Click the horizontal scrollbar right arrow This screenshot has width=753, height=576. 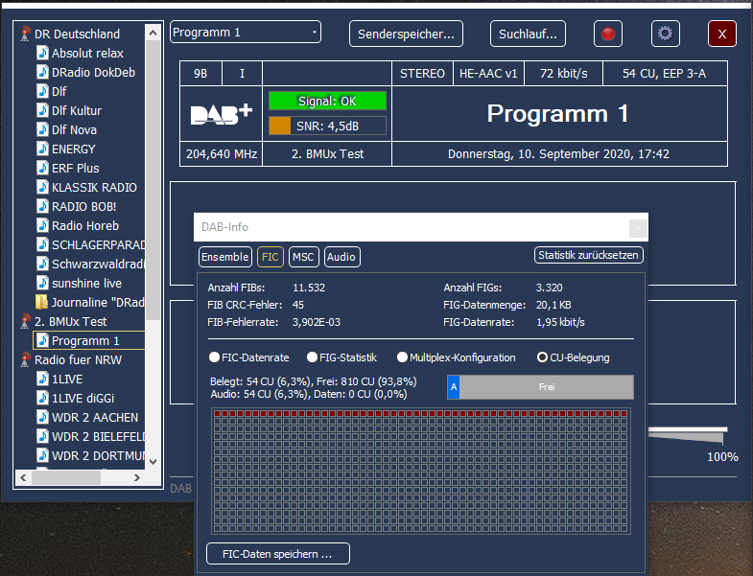[137, 477]
